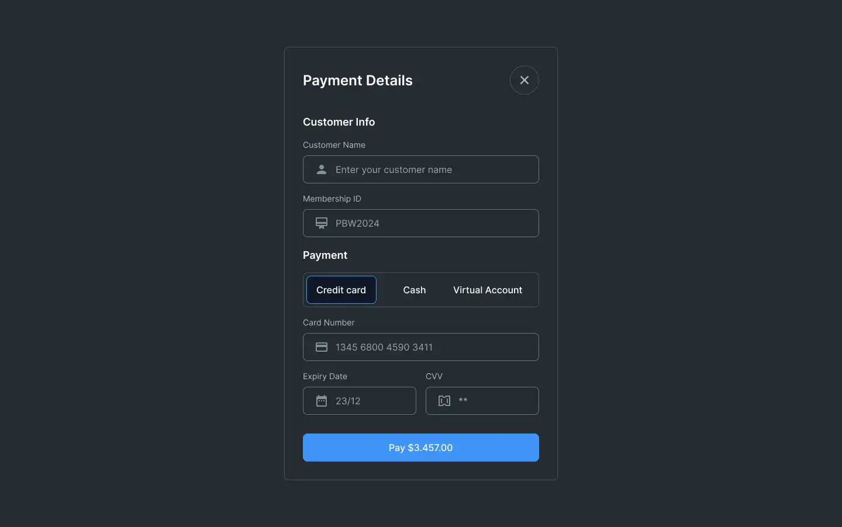
Task: Click the Pay $3.457.00 button
Action: click(421, 448)
